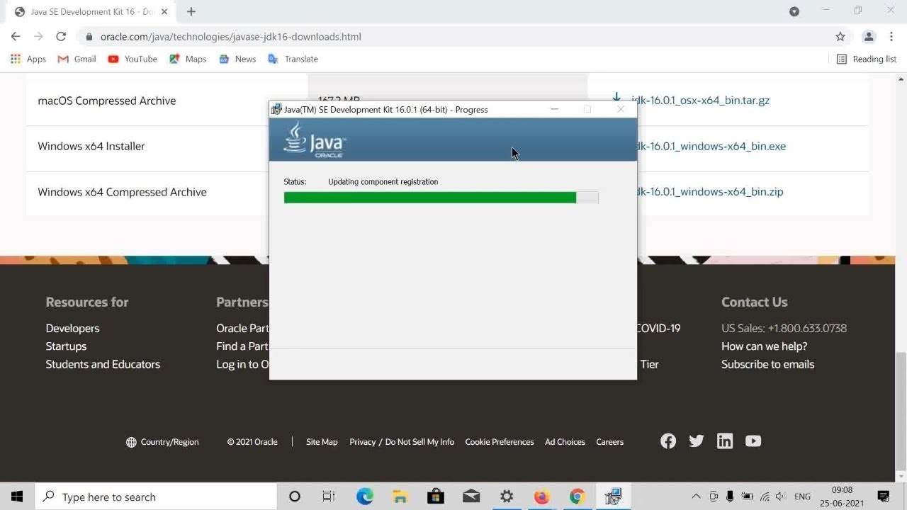The height and width of the screenshot is (510, 907).
Task: Click the taskbar search box
Action: 155,497
